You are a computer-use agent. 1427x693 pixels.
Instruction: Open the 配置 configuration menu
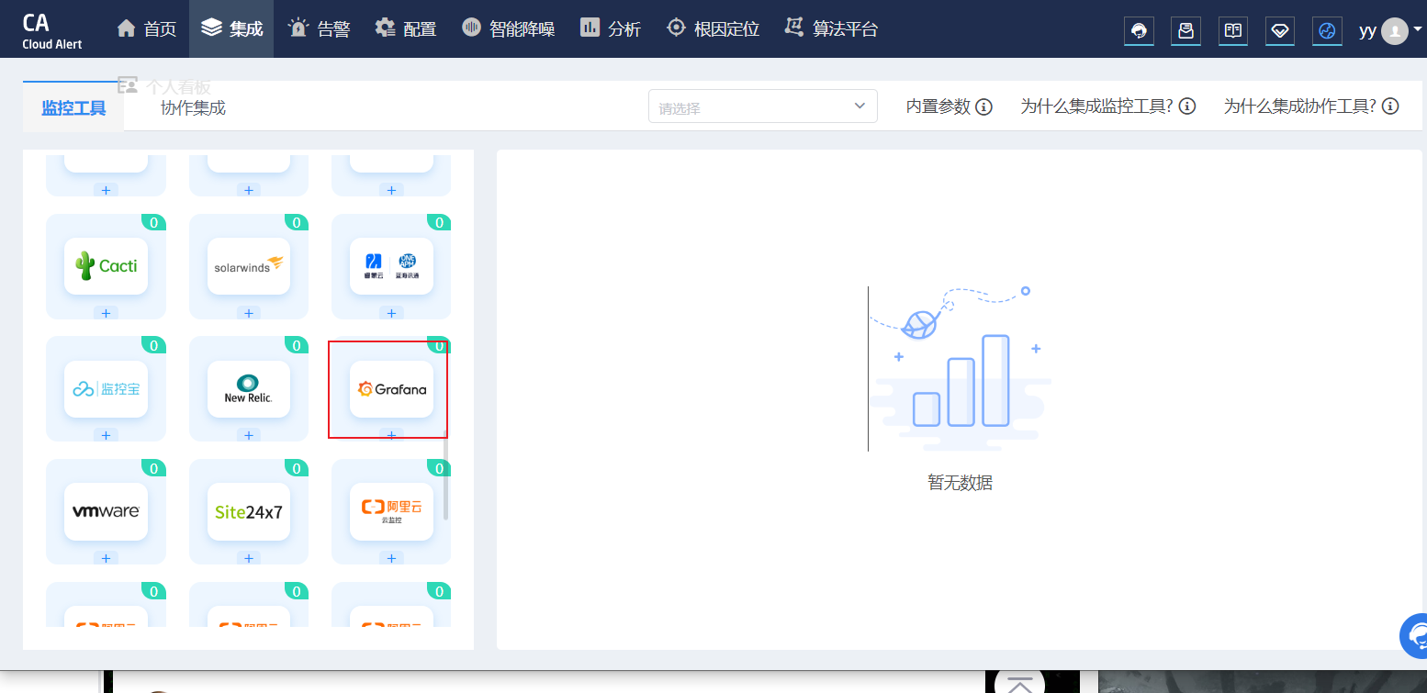[x=406, y=29]
